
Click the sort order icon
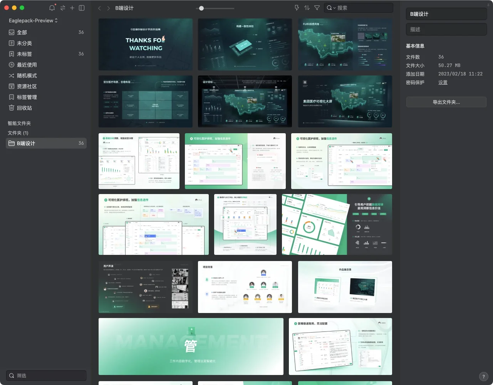[x=307, y=8]
